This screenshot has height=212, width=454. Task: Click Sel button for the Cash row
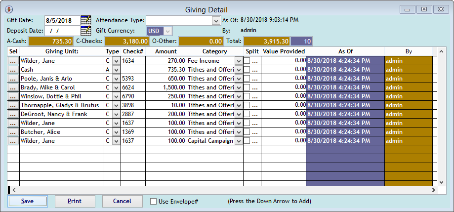[13, 70]
